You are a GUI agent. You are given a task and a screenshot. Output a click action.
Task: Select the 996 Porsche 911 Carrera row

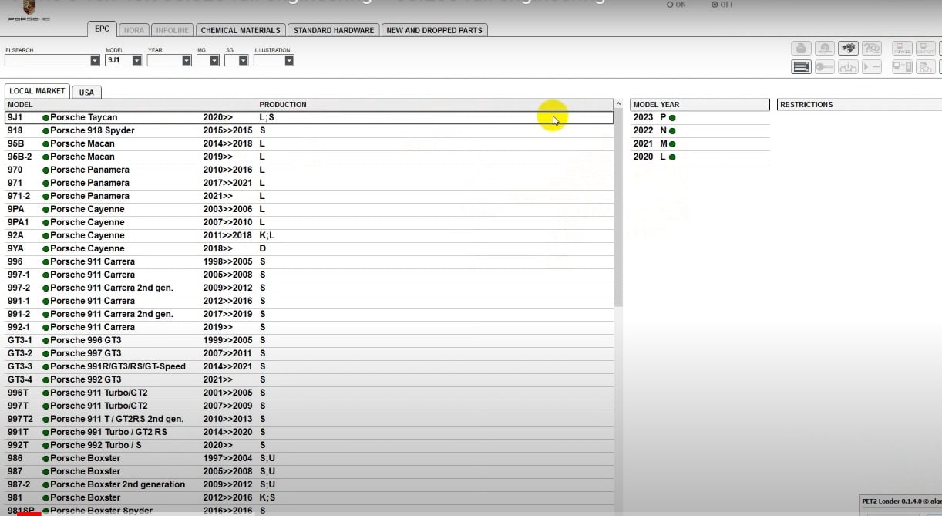coord(309,261)
